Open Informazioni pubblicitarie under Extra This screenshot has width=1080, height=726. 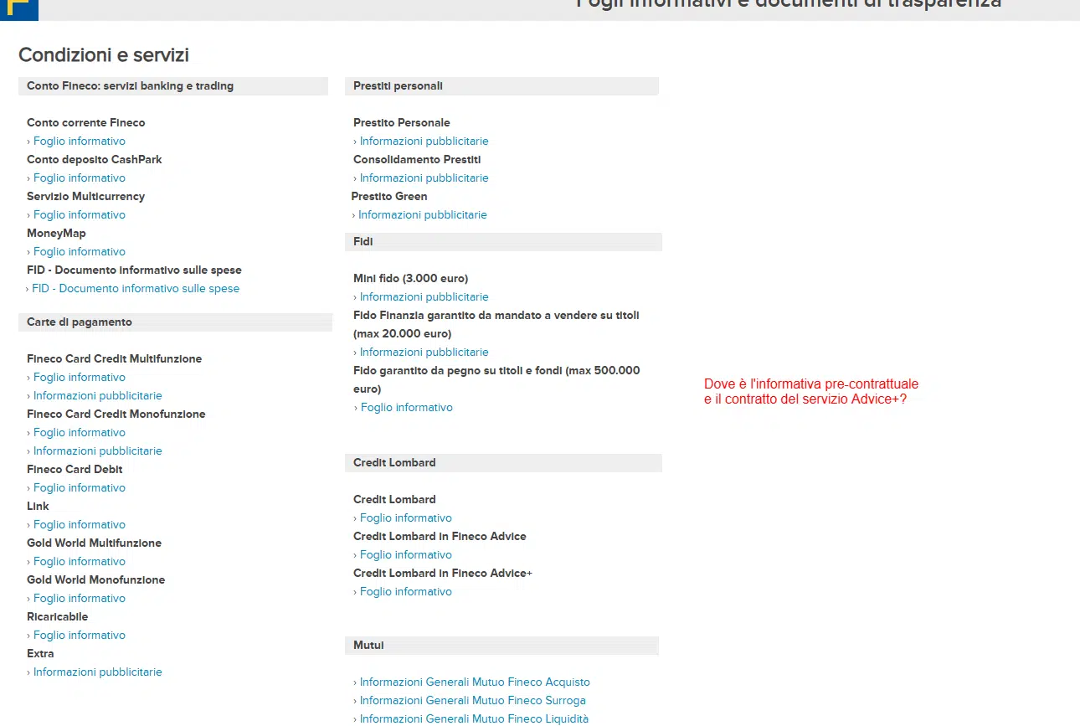point(97,672)
